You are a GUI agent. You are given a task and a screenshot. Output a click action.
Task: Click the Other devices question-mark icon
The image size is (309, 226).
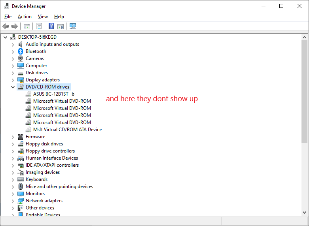[20, 208]
